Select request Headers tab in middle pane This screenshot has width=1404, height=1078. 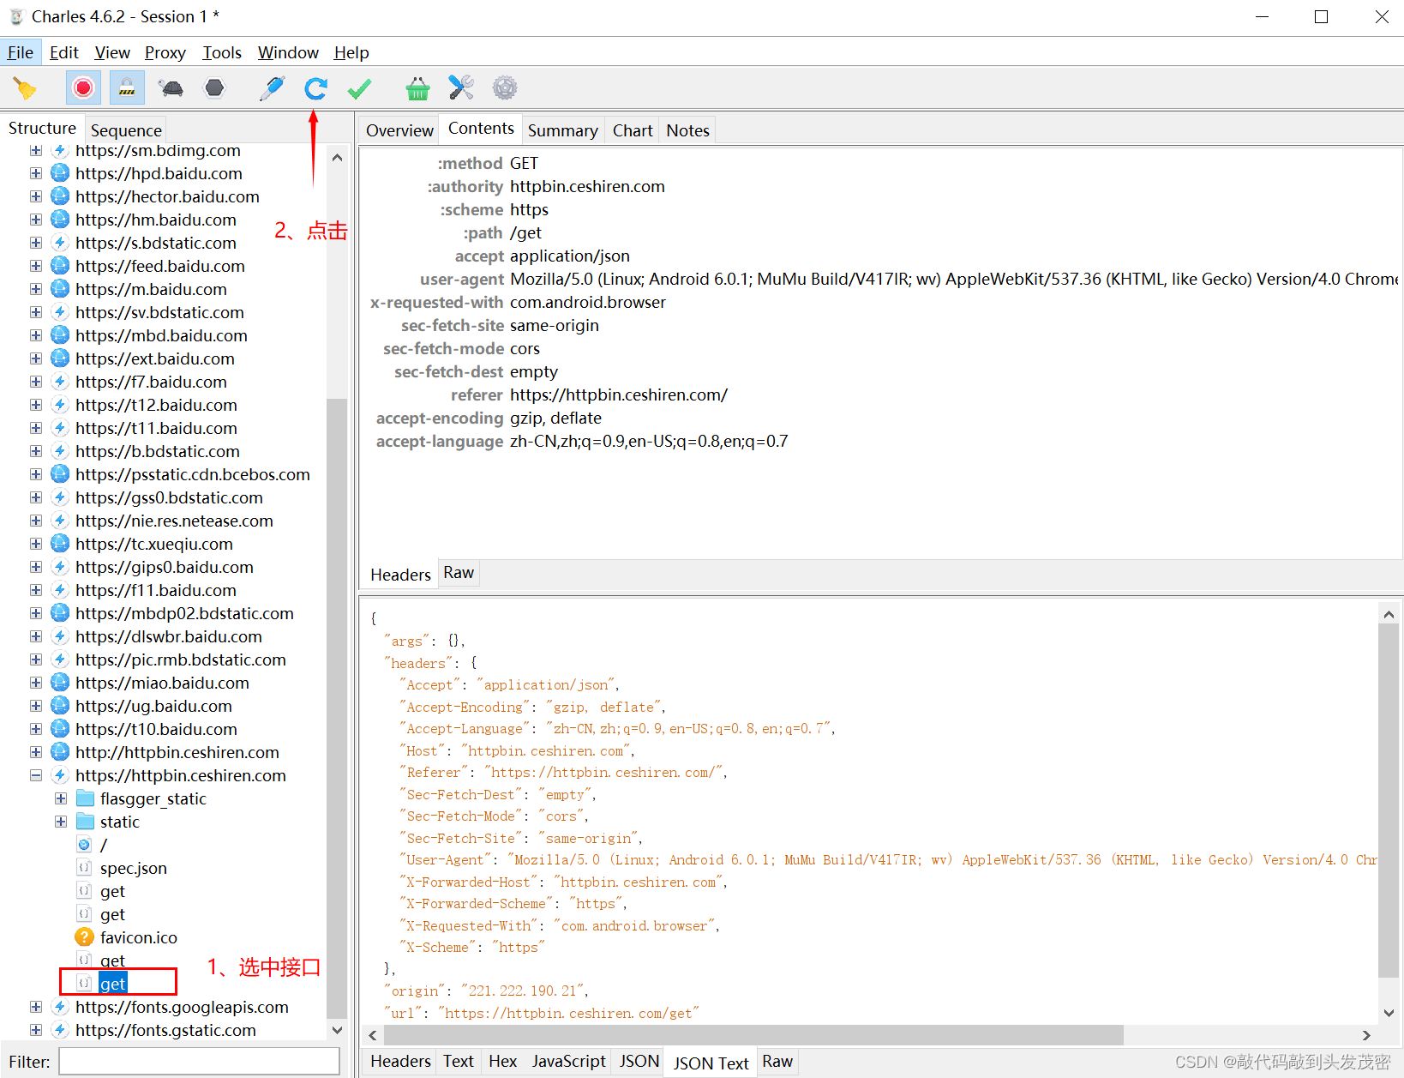tap(400, 575)
